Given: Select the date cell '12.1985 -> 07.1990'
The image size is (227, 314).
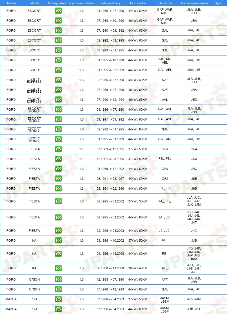Looking at the screenshot, I should [x=110, y=279].
